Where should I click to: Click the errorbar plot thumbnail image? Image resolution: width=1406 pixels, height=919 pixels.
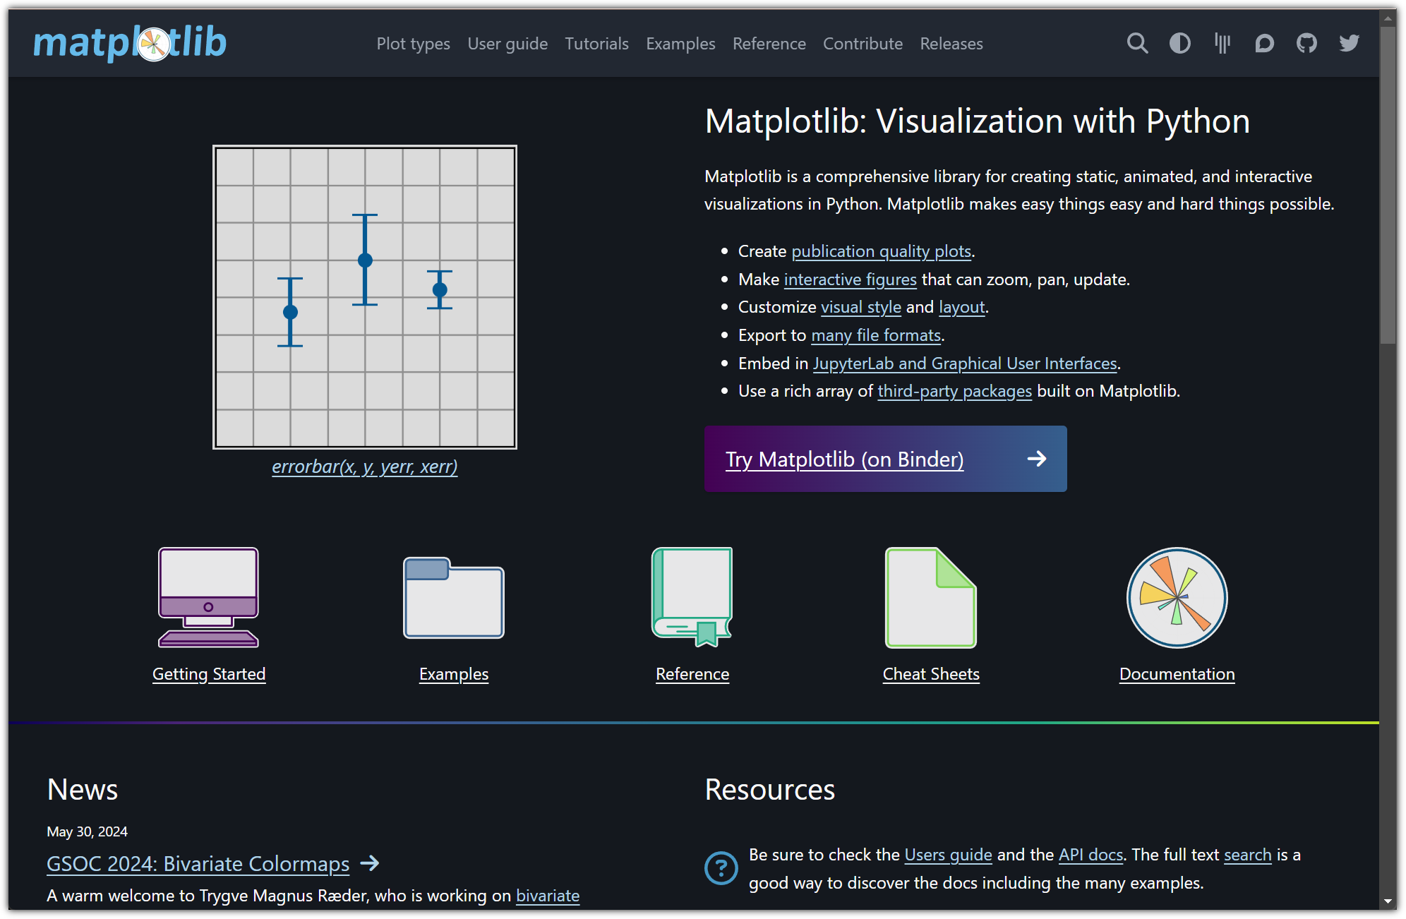click(x=365, y=297)
